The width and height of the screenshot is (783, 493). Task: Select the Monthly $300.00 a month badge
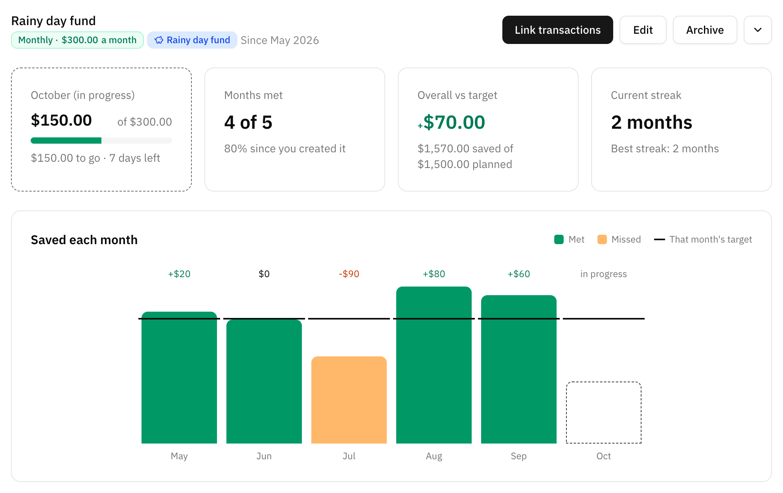[77, 40]
